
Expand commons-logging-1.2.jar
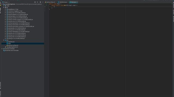(x=5, y=11)
